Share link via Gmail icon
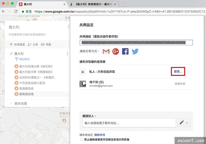This screenshot has height=144, width=206. [x=106, y=52]
